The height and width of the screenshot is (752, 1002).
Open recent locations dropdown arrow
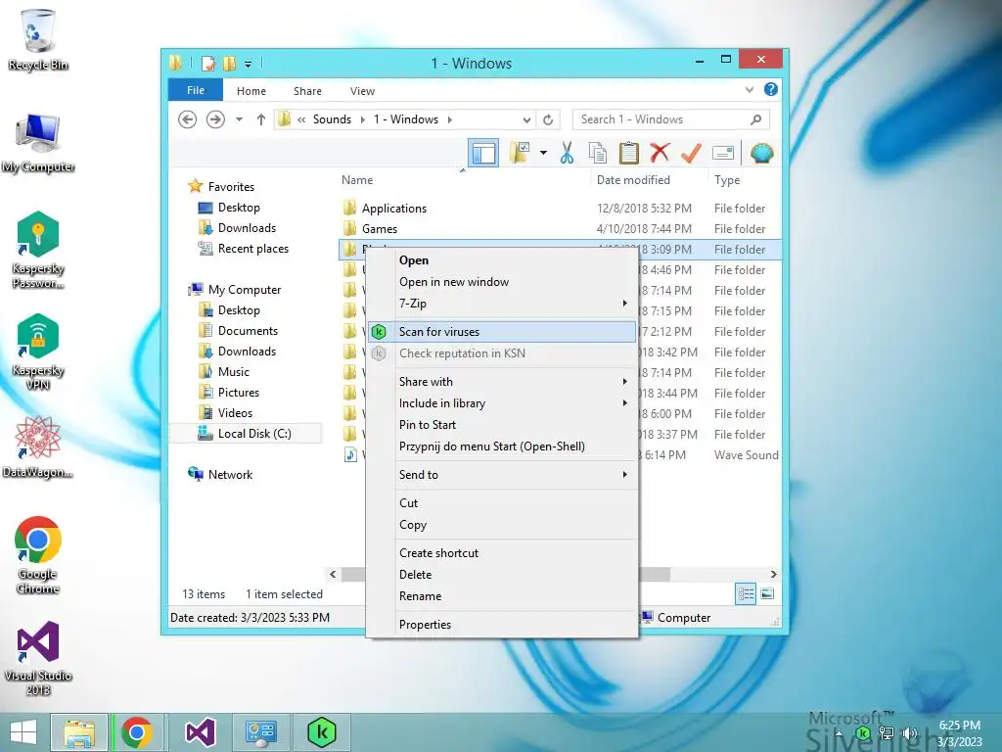239,119
